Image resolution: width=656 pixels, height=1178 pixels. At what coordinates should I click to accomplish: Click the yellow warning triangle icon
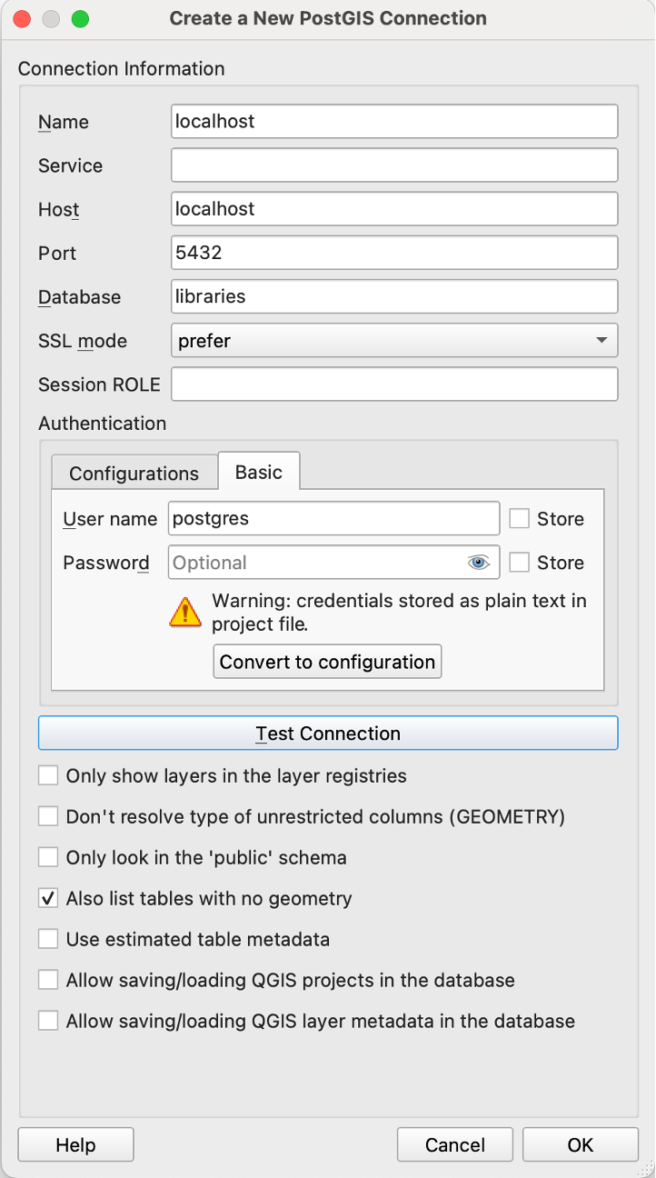(185, 612)
